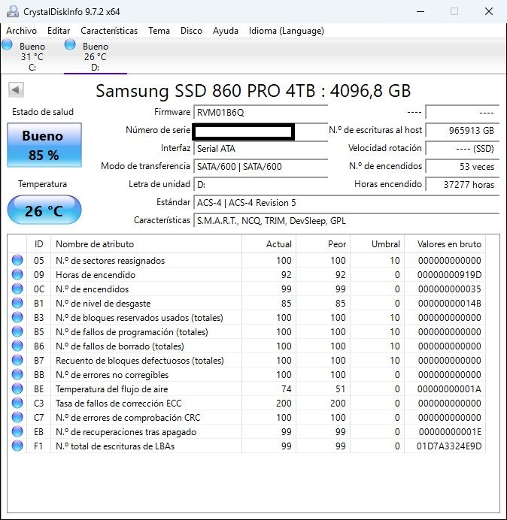This screenshot has height=520, width=507.
Task: Open the Ayuda menu
Action: (x=226, y=31)
